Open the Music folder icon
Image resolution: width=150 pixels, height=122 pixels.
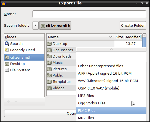[49, 63]
